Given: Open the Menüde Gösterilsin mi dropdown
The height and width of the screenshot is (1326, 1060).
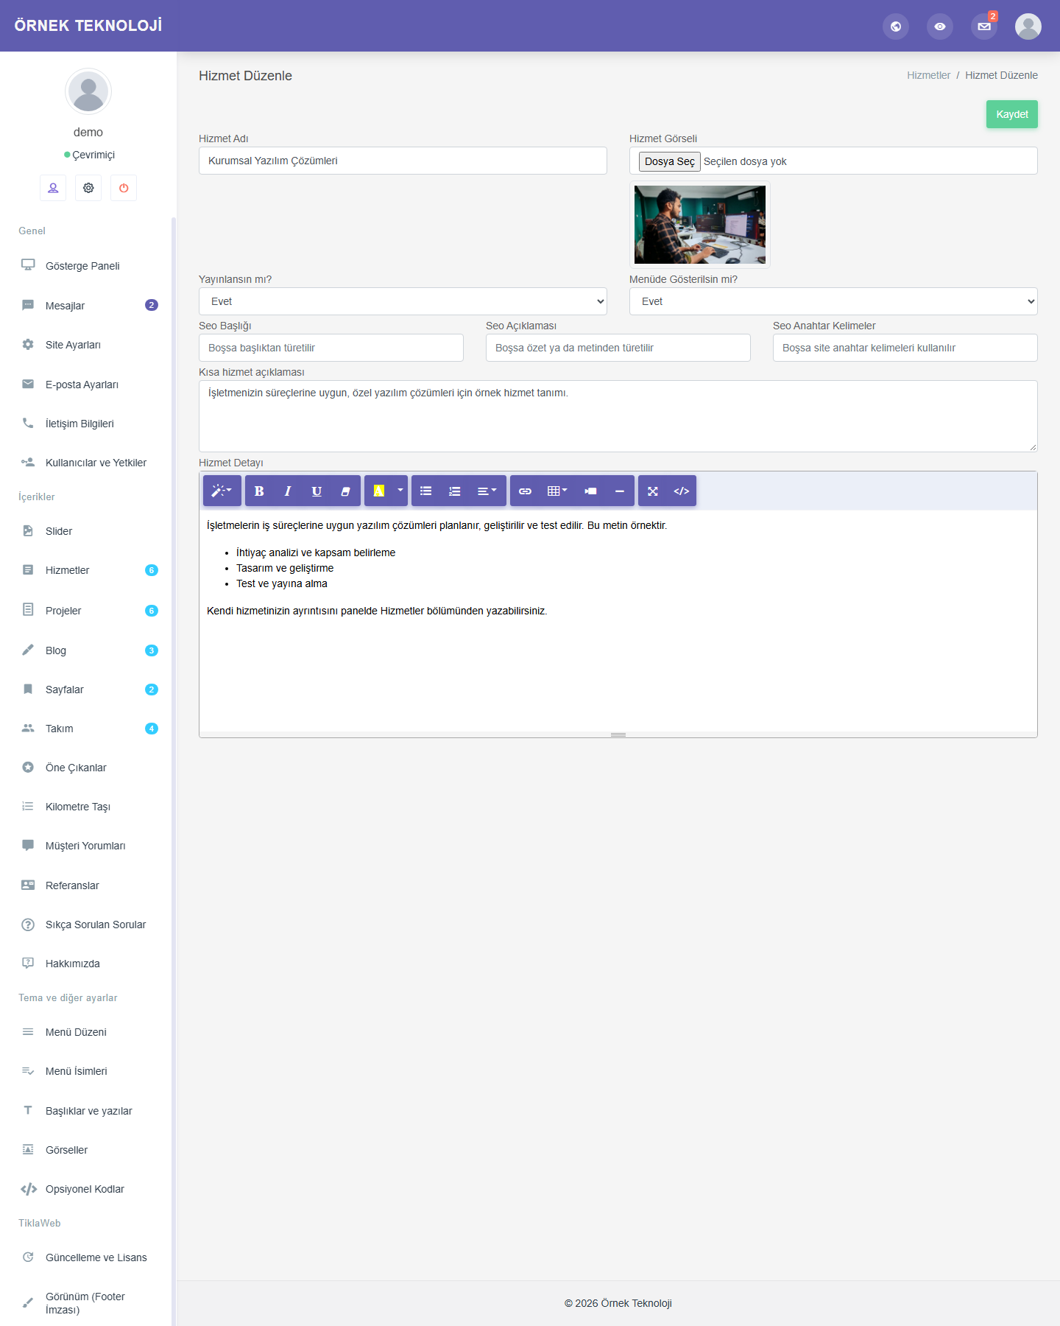Looking at the screenshot, I should pyautogui.click(x=833, y=301).
